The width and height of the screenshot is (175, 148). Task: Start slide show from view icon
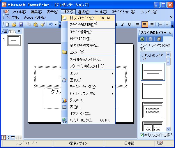click(13, 138)
